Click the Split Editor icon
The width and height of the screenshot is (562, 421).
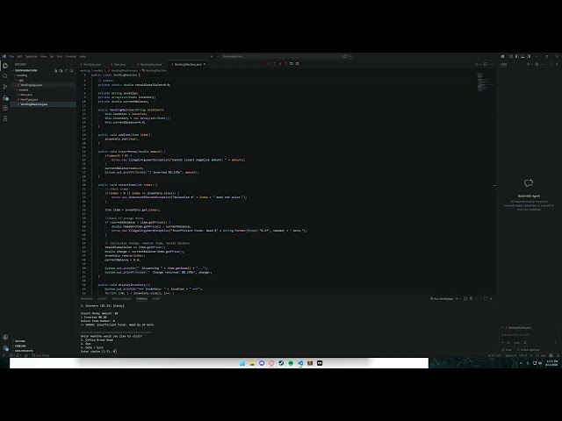pos(486,64)
